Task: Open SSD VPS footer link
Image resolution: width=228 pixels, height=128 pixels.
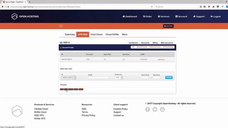Action: pyautogui.click(x=39, y=115)
